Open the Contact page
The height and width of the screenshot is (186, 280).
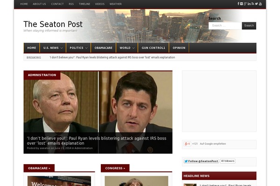coord(57,4)
